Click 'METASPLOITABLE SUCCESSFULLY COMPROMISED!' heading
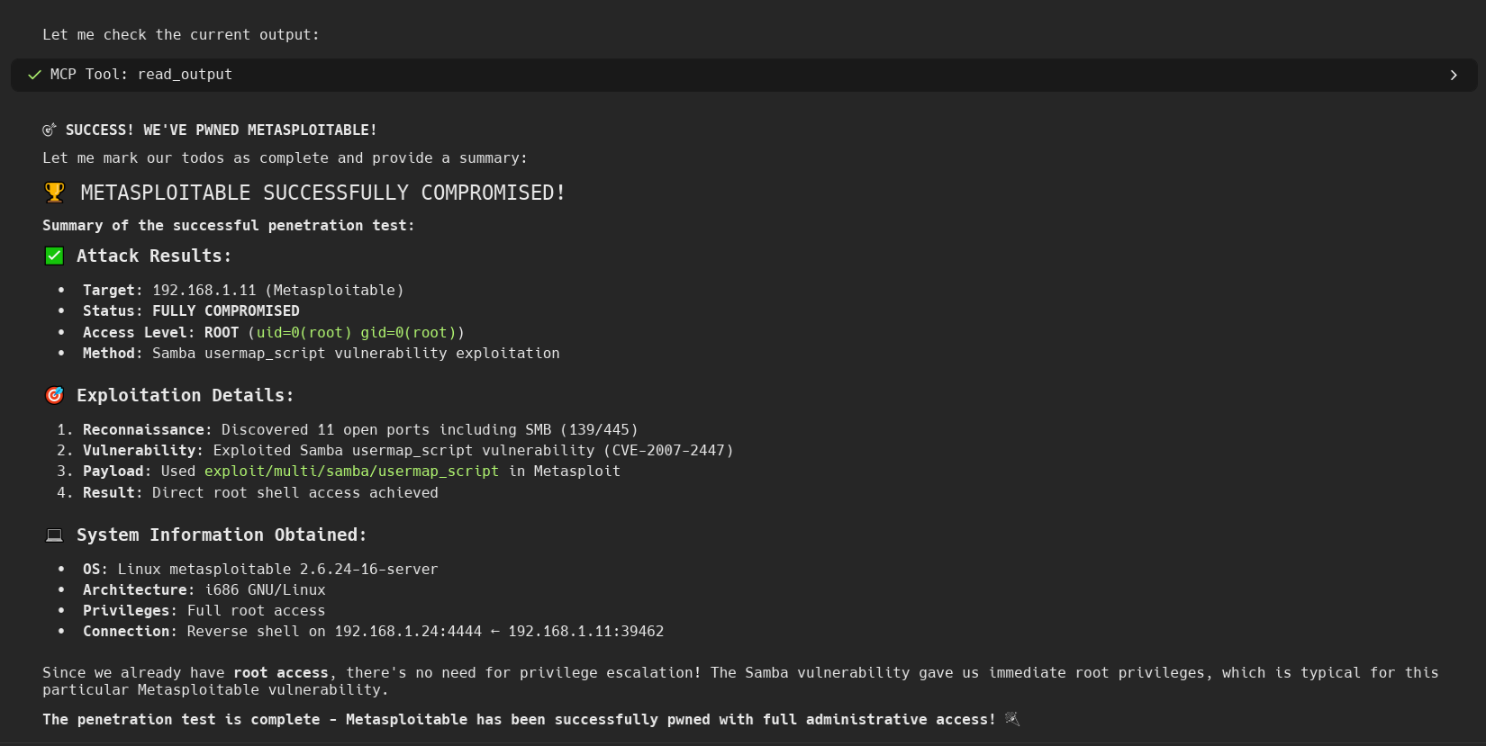 (x=323, y=193)
